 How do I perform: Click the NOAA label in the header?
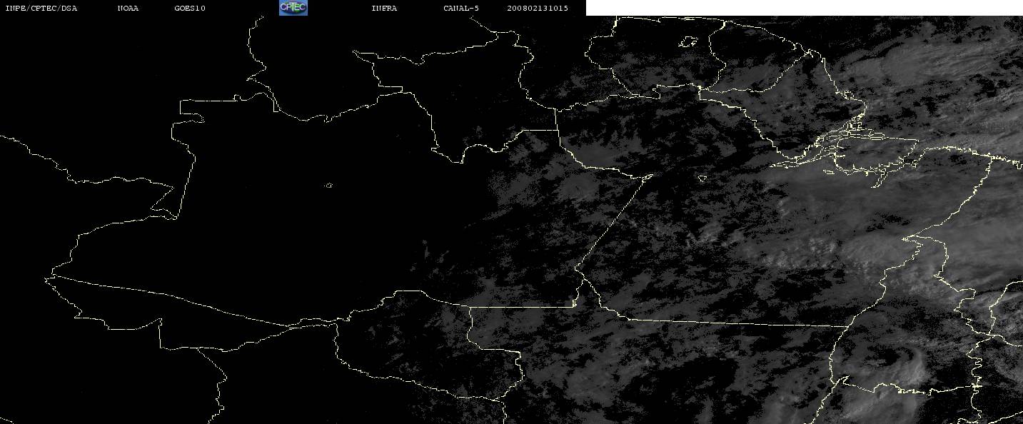(x=128, y=8)
